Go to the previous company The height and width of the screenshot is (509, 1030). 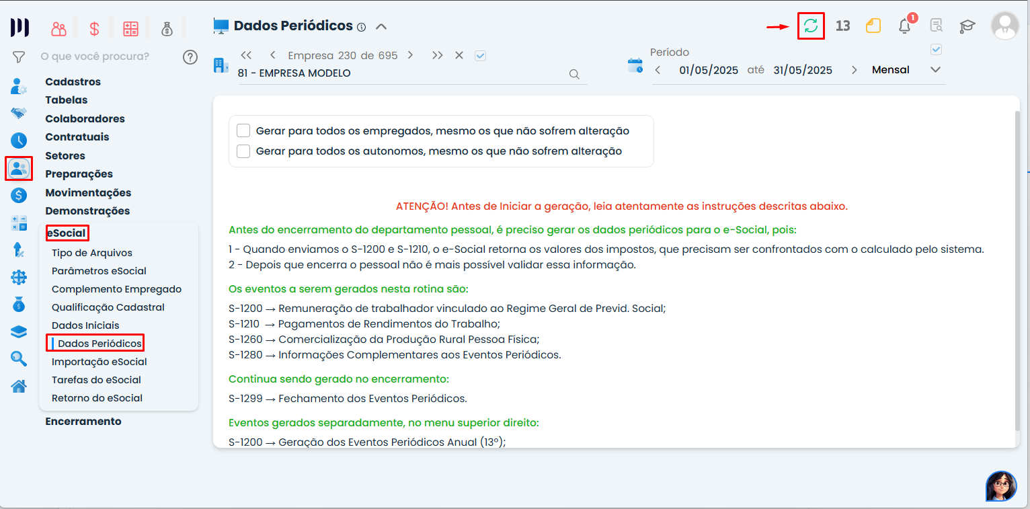click(x=272, y=55)
